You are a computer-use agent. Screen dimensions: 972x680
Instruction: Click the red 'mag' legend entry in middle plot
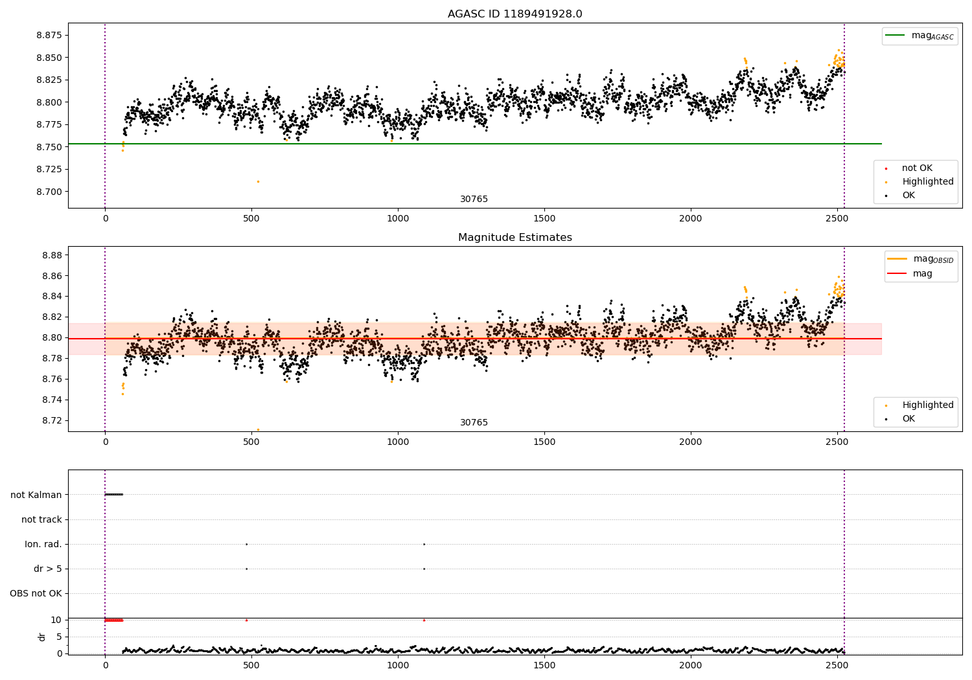923,274
